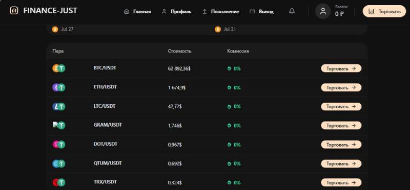Image resolution: width=410 pixels, height=190 pixels.
Task: Click the BTC/USDT coin pair icon
Action: 59,68
